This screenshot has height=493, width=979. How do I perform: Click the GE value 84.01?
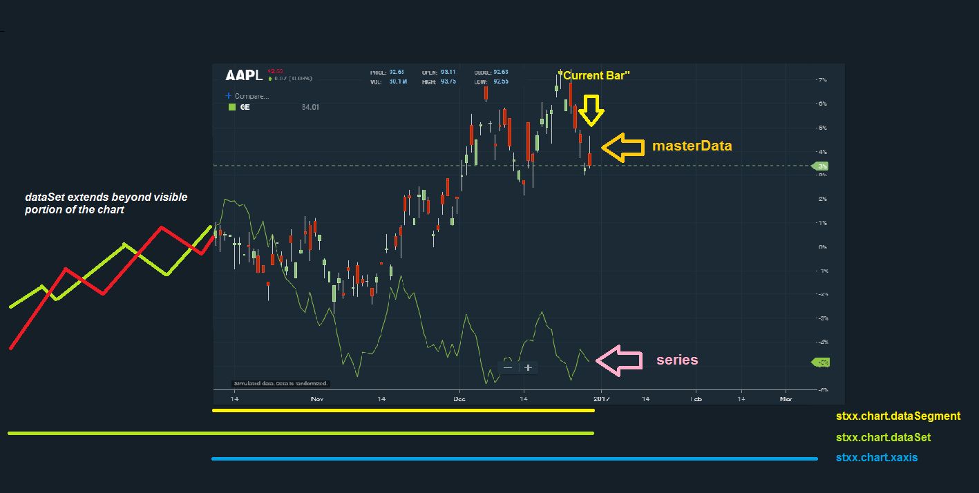(310, 107)
